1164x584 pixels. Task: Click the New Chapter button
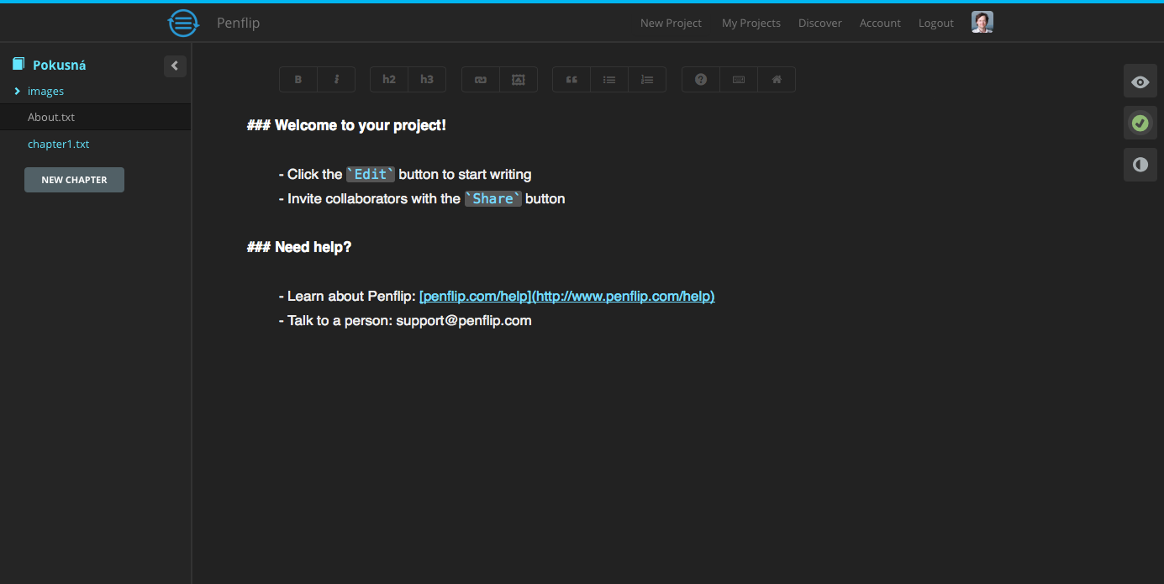coord(74,180)
